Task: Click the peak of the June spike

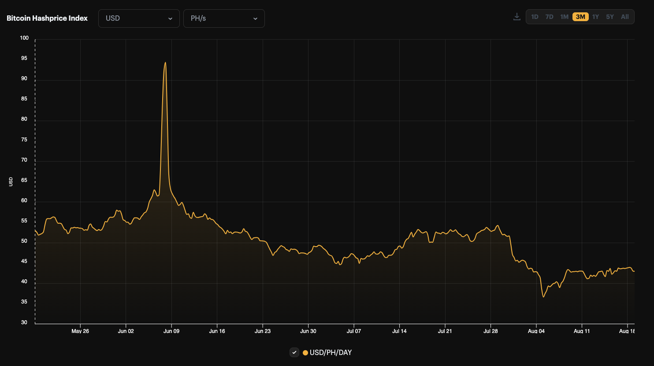Action: tap(165, 63)
